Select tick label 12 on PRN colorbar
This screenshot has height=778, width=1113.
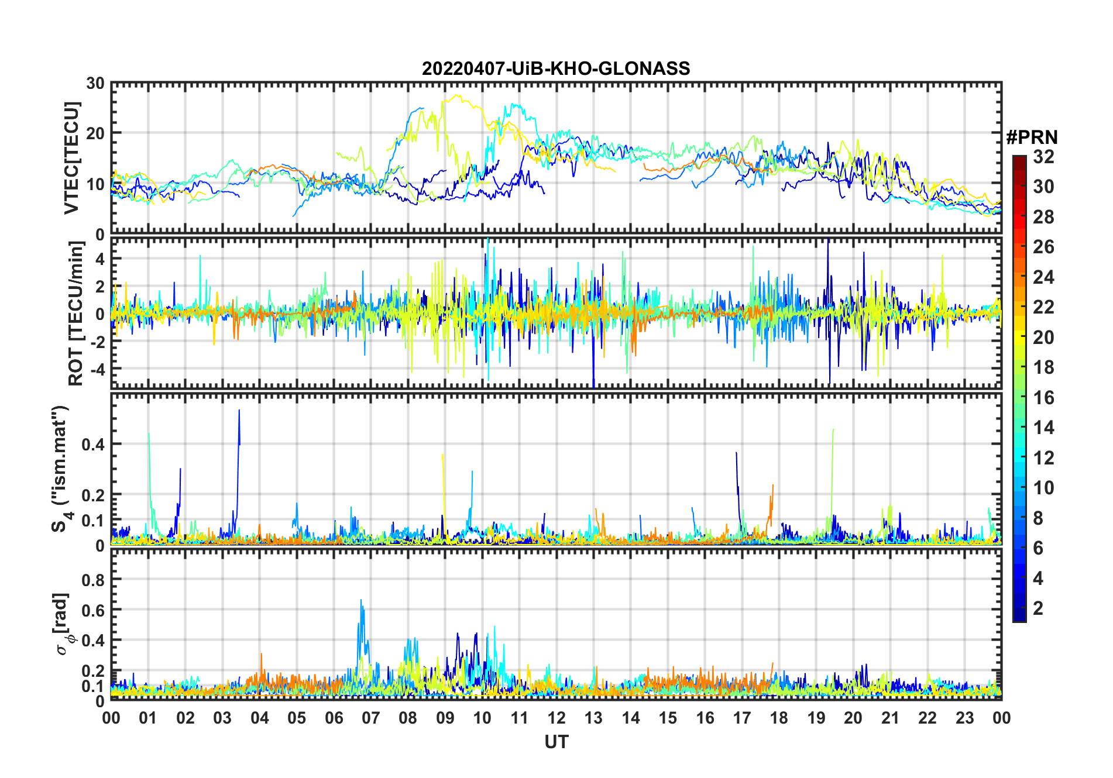click(1043, 458)
